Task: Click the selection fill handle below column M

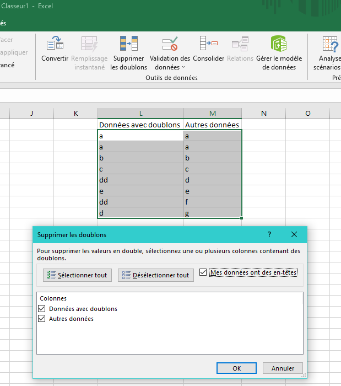Action: (x=241, y=218)
